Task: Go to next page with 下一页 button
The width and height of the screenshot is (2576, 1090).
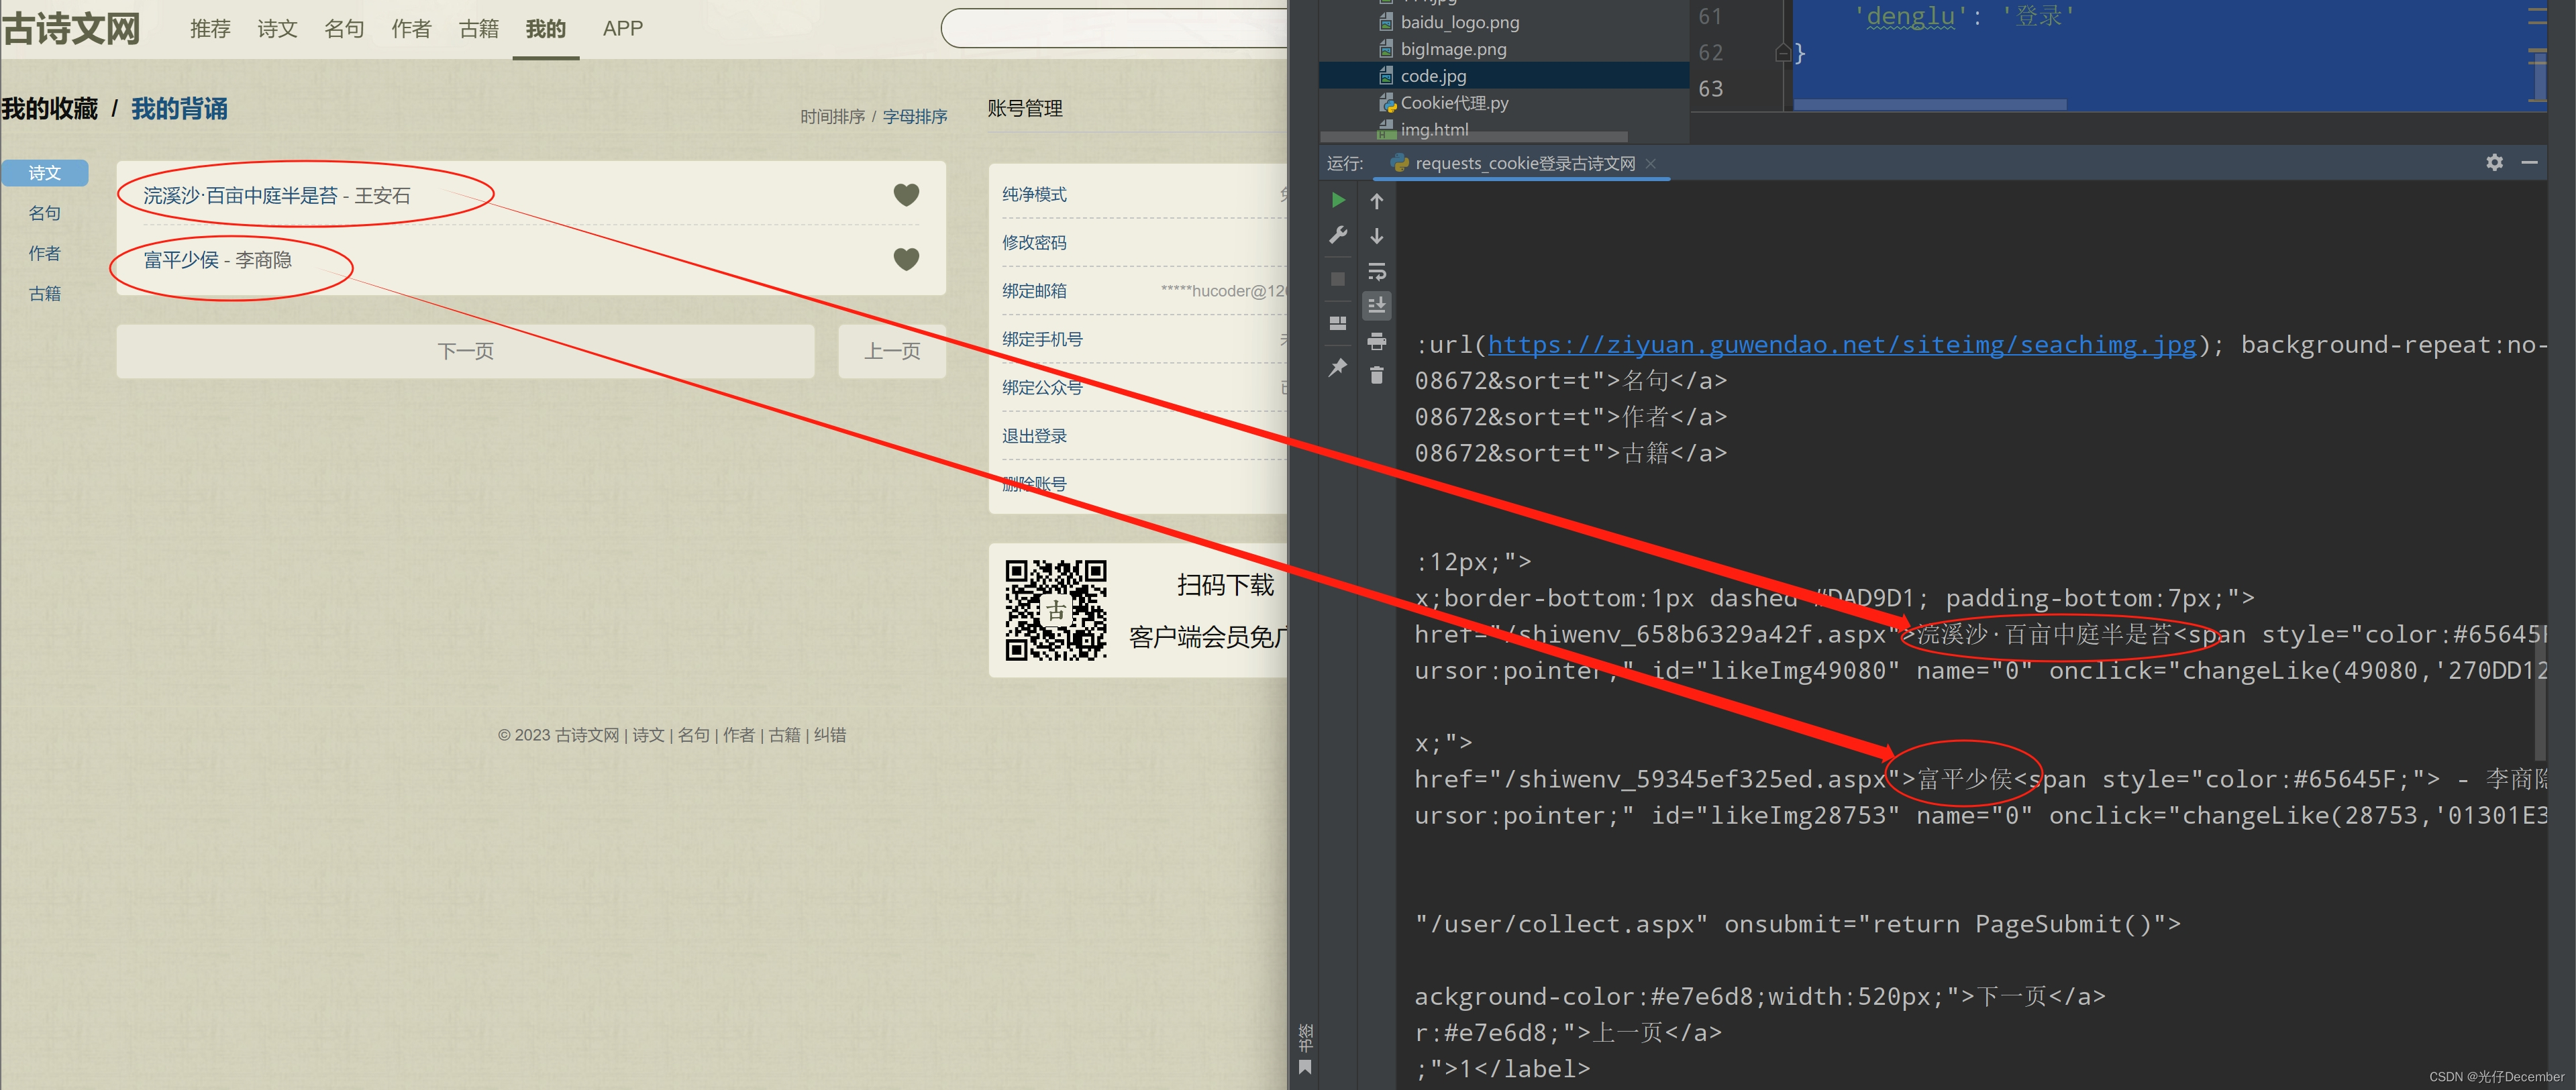Action: click(x=465, y=351)
